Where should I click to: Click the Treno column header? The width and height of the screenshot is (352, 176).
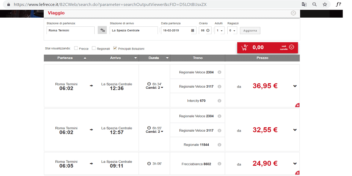coord(198,58)
